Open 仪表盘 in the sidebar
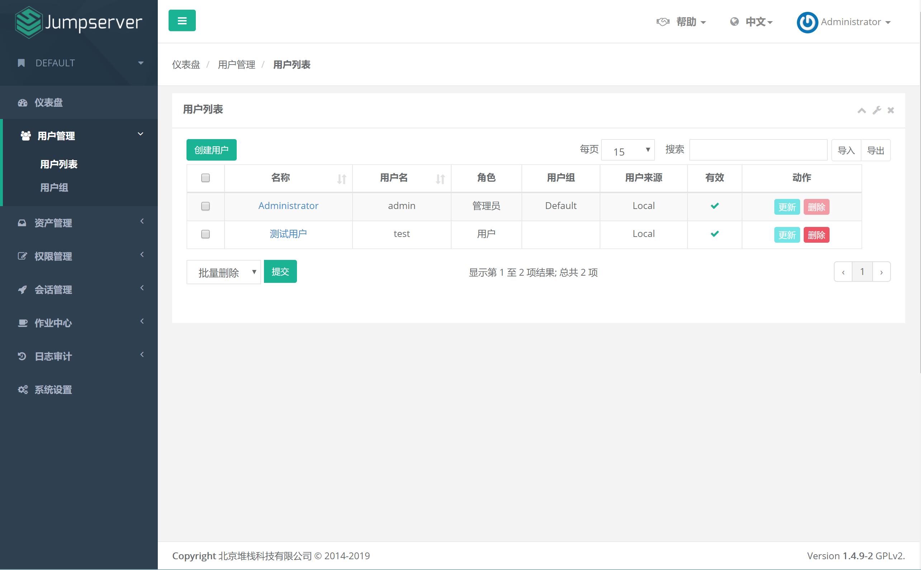The image size is (921, 570). 79,103
